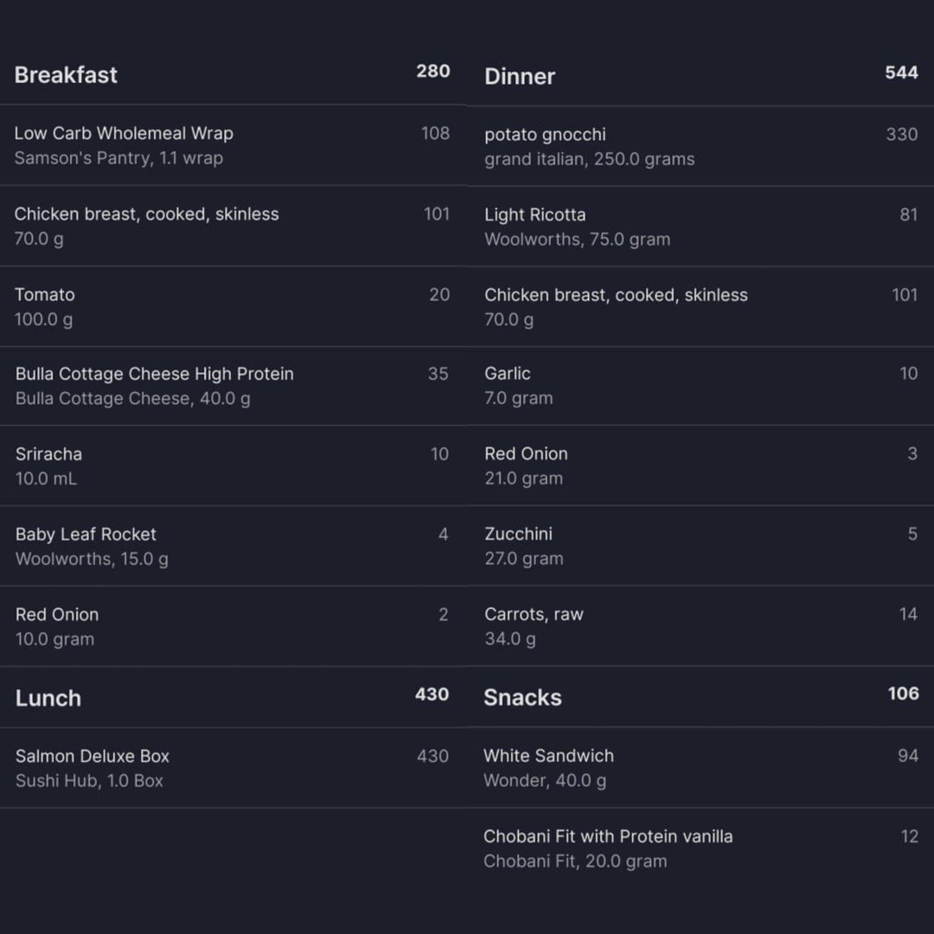Image resolution: width=934 pixels, height=934 pixels.
Task: Open the potato gnocchi entry
Action: (x=700, y=146)
